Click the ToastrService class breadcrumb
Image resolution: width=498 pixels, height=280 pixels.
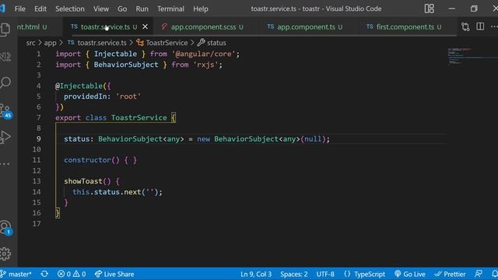click(x=162, y=43)
